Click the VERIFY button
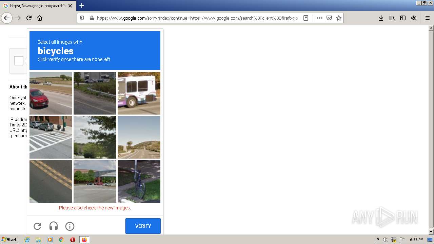 click(143, 226)
